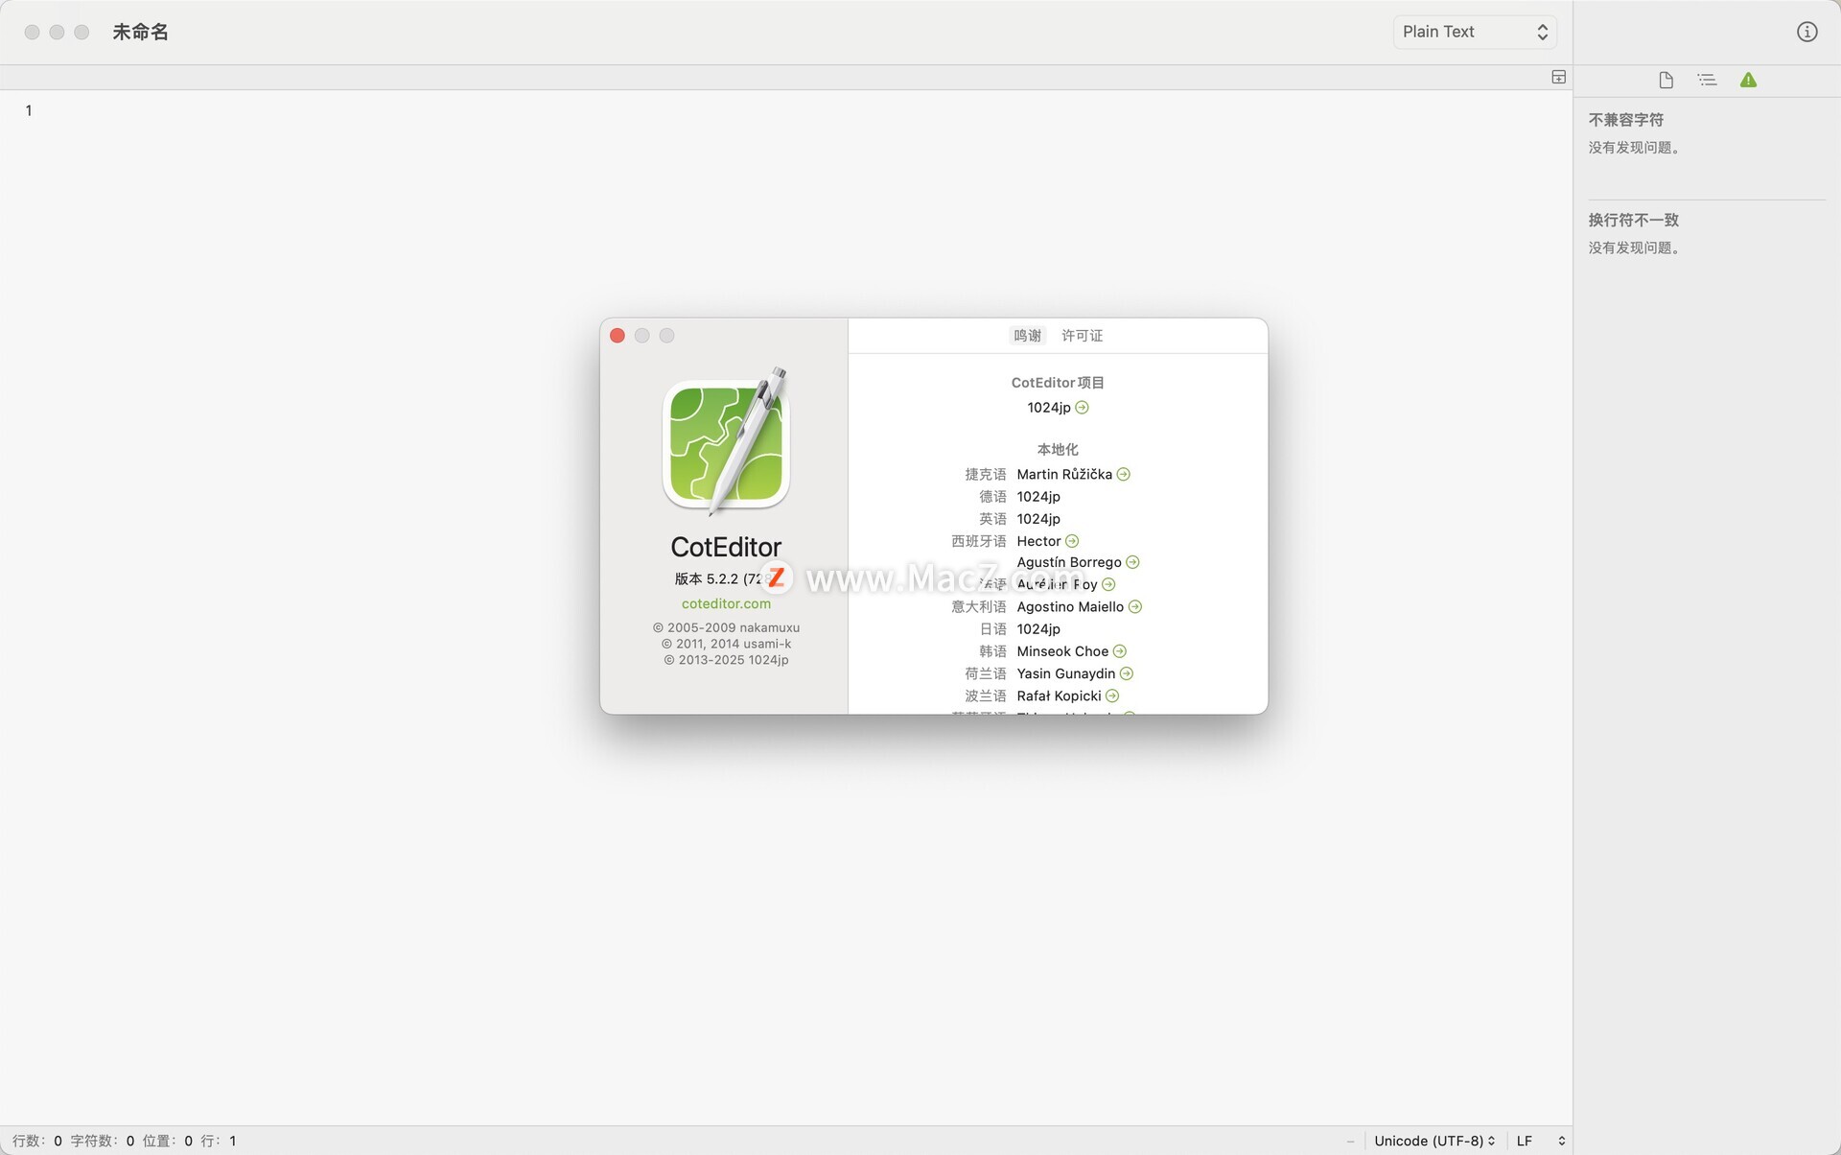Click 行数: 0 in status bar
This screenshot has width=1841, height=1155.
point(37,1141)
